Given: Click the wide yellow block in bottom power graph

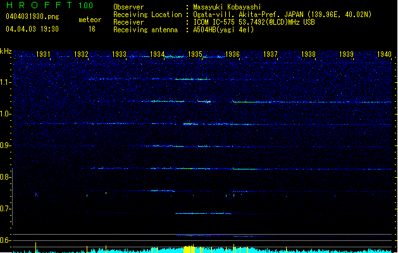Looking at the screenshot, I should (x=189, y=249).
